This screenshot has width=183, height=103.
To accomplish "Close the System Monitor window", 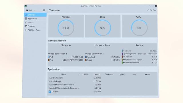I will (156, 6).
